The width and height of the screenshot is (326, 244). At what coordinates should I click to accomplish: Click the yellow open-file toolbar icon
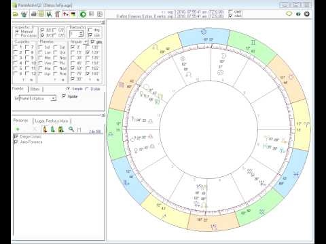[15, 14]
